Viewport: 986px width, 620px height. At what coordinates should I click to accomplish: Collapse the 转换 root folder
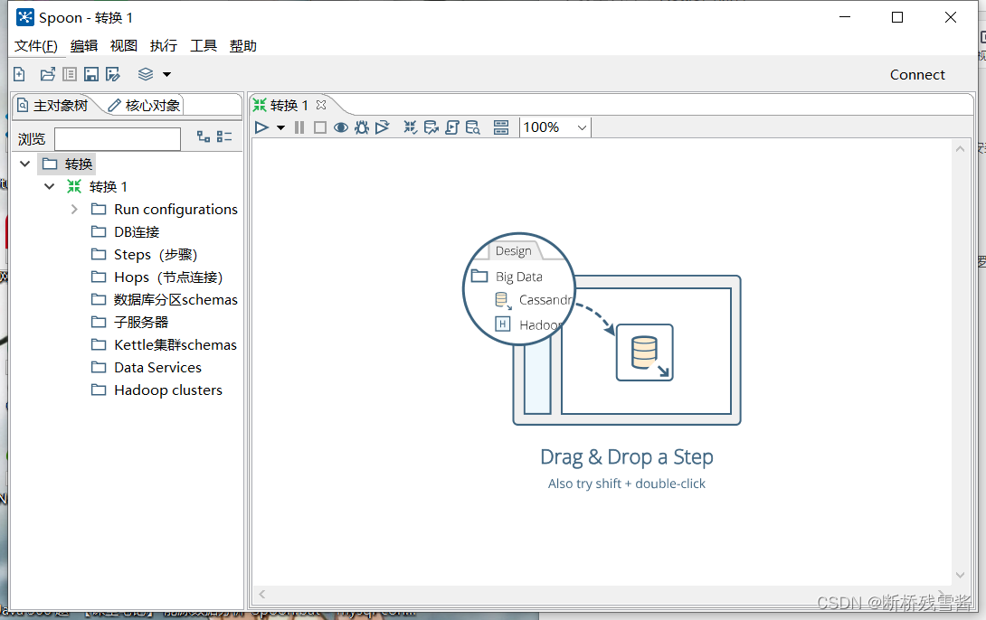point(25,164)
